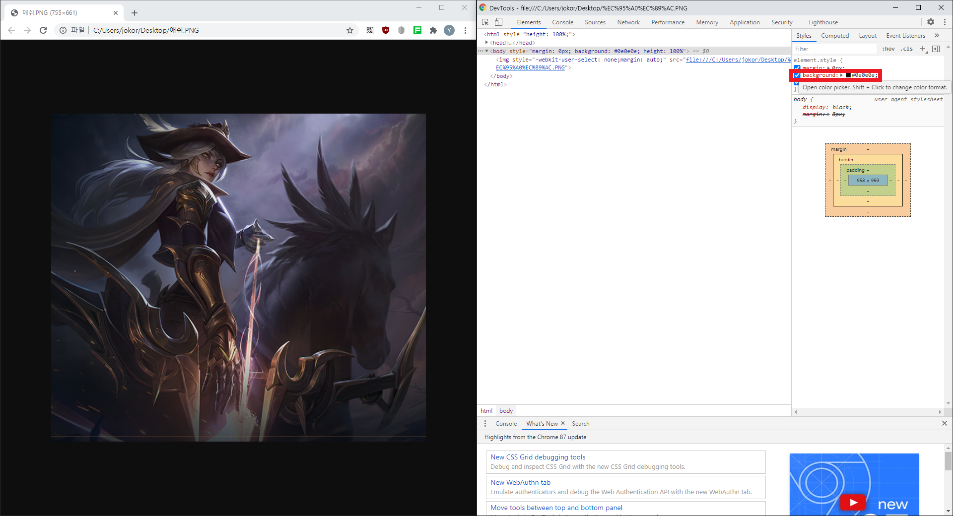The width and height of the screenshot is (958, 516).
Task: Open the image src file link
Action: coord(738,60)
